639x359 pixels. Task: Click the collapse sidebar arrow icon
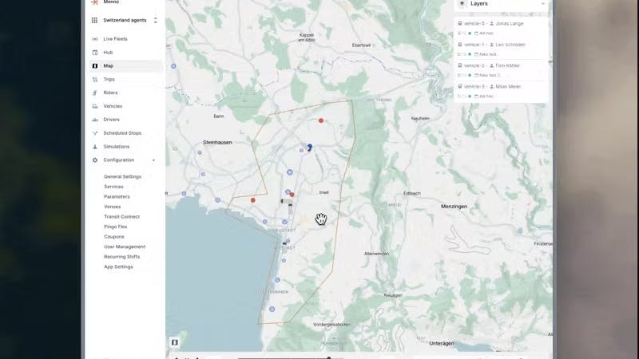point(94,2)
